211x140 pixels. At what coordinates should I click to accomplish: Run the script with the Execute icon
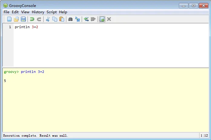click(102, 19)
